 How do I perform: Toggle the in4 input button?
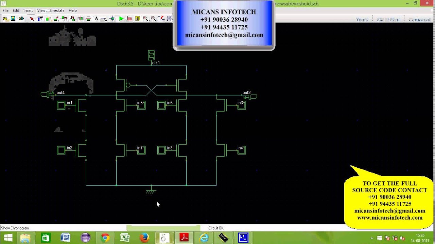242,150
